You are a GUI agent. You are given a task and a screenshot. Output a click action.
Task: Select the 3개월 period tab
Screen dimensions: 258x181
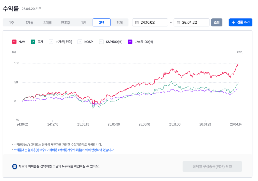[48, 23]
